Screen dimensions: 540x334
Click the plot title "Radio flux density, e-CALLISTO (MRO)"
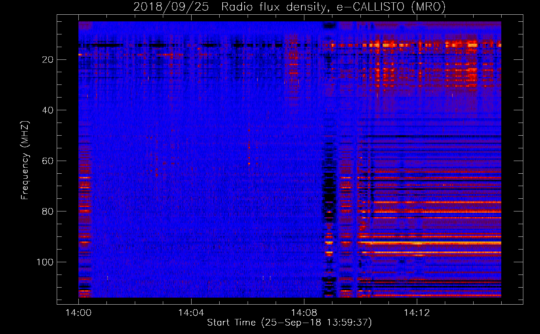(333, 7)
